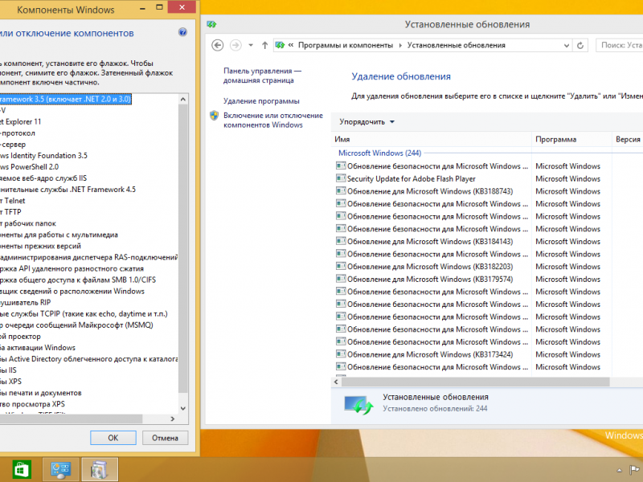Image resolution: width=643 pixels, height=482 pixels.
Task: Expand the breadcrumb chevrons before Программы и компоненты
Action: pyautogui.click(x=291, y=45)
